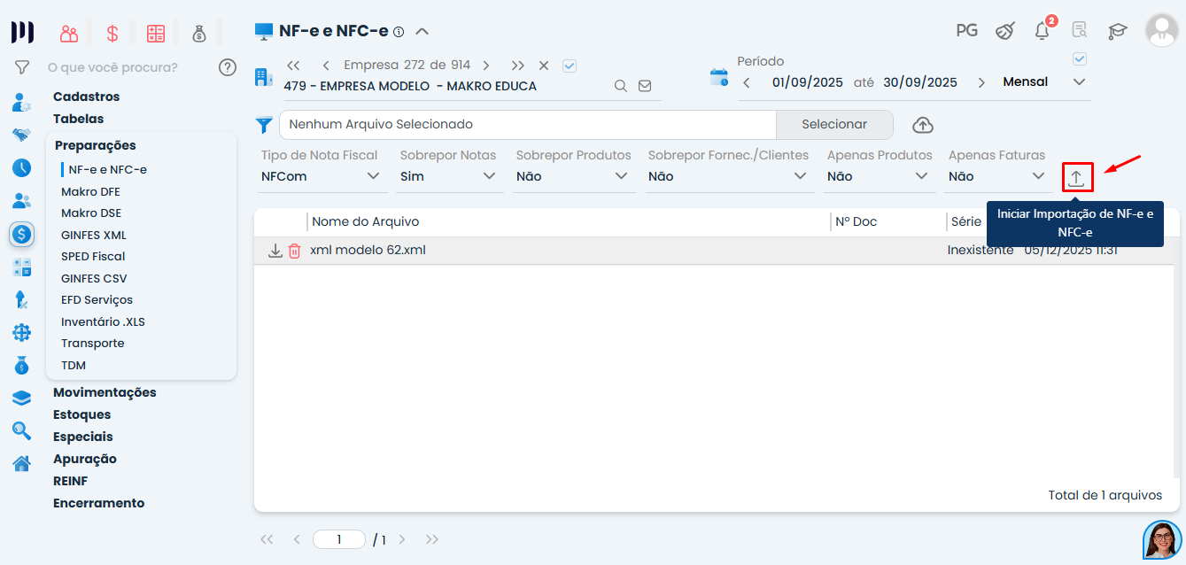Viewport: 1186px width, 565px height.
Task: Open Tipo de Nota Fiscal dropdown
Action: (322, 176)
